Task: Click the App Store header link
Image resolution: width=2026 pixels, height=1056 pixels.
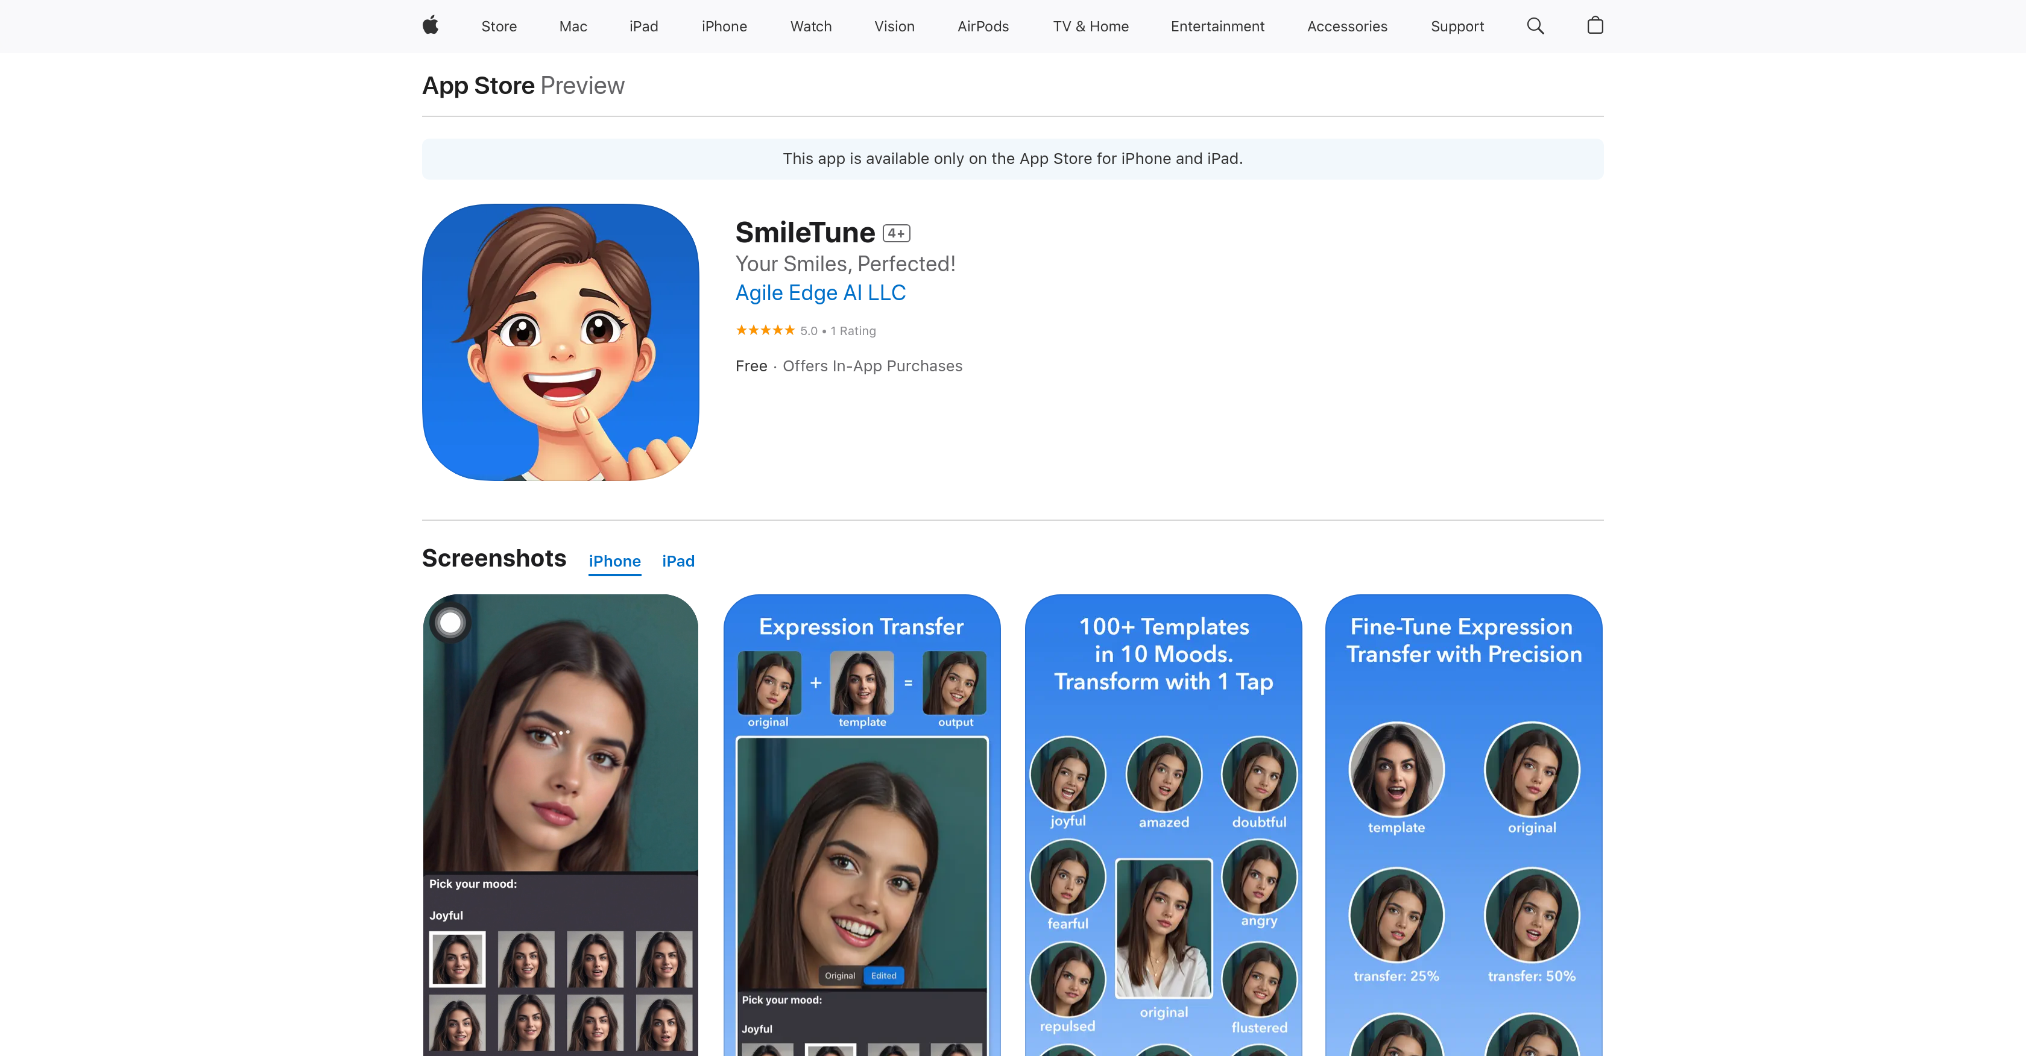Action: [x=478, y=85]
